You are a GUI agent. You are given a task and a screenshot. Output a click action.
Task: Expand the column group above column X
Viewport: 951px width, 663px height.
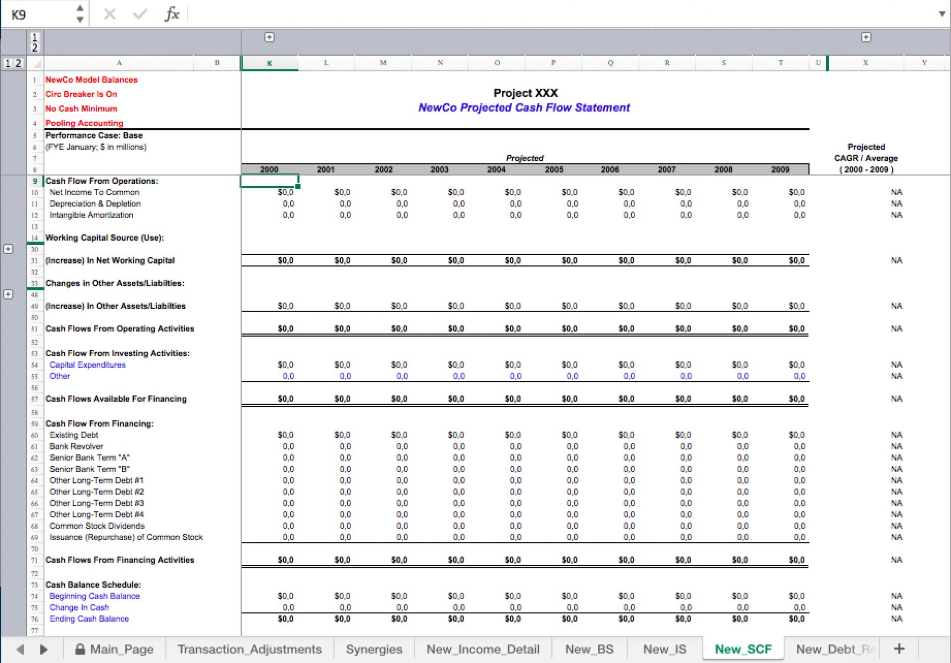866,37
